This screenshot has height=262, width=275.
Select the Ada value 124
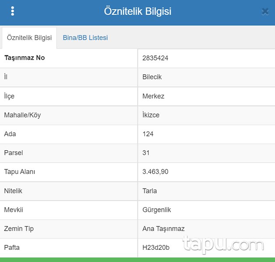[148, 134]
